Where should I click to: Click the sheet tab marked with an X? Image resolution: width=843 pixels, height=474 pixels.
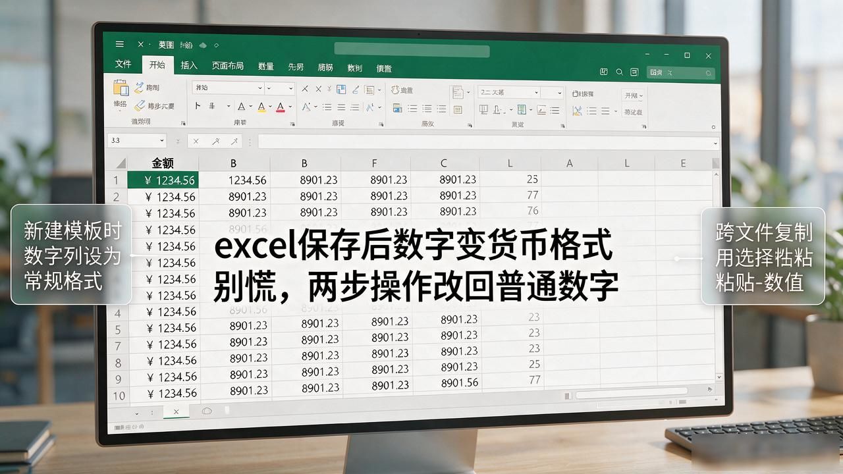click(176, 412)
